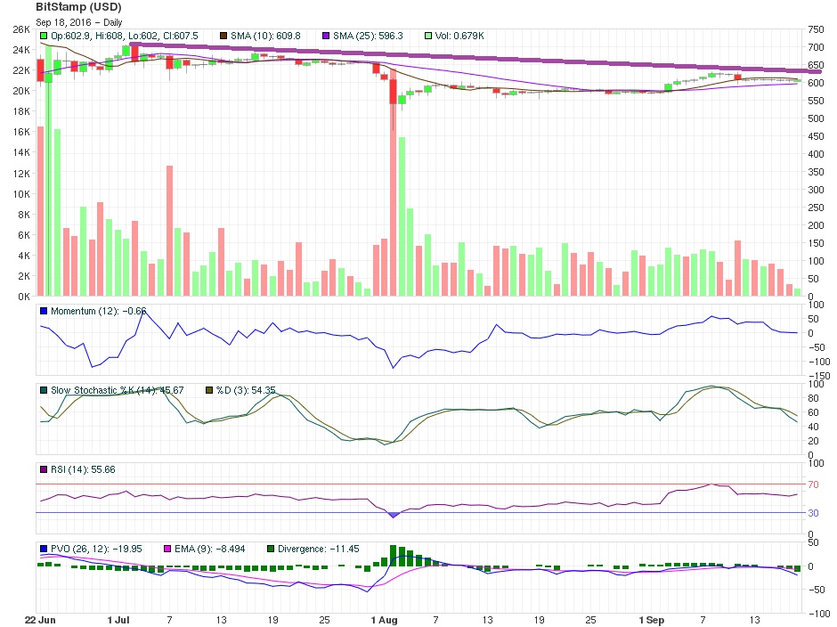The image size is (837, 627).
Task: Click the green OHLC legend swatch
Action: tap(44, 36)
